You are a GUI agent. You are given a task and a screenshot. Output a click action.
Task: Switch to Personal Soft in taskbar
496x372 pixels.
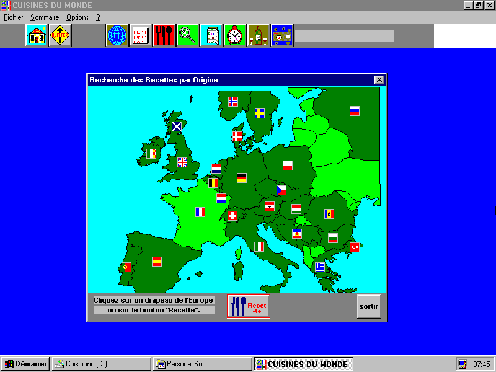coord(202,364)
